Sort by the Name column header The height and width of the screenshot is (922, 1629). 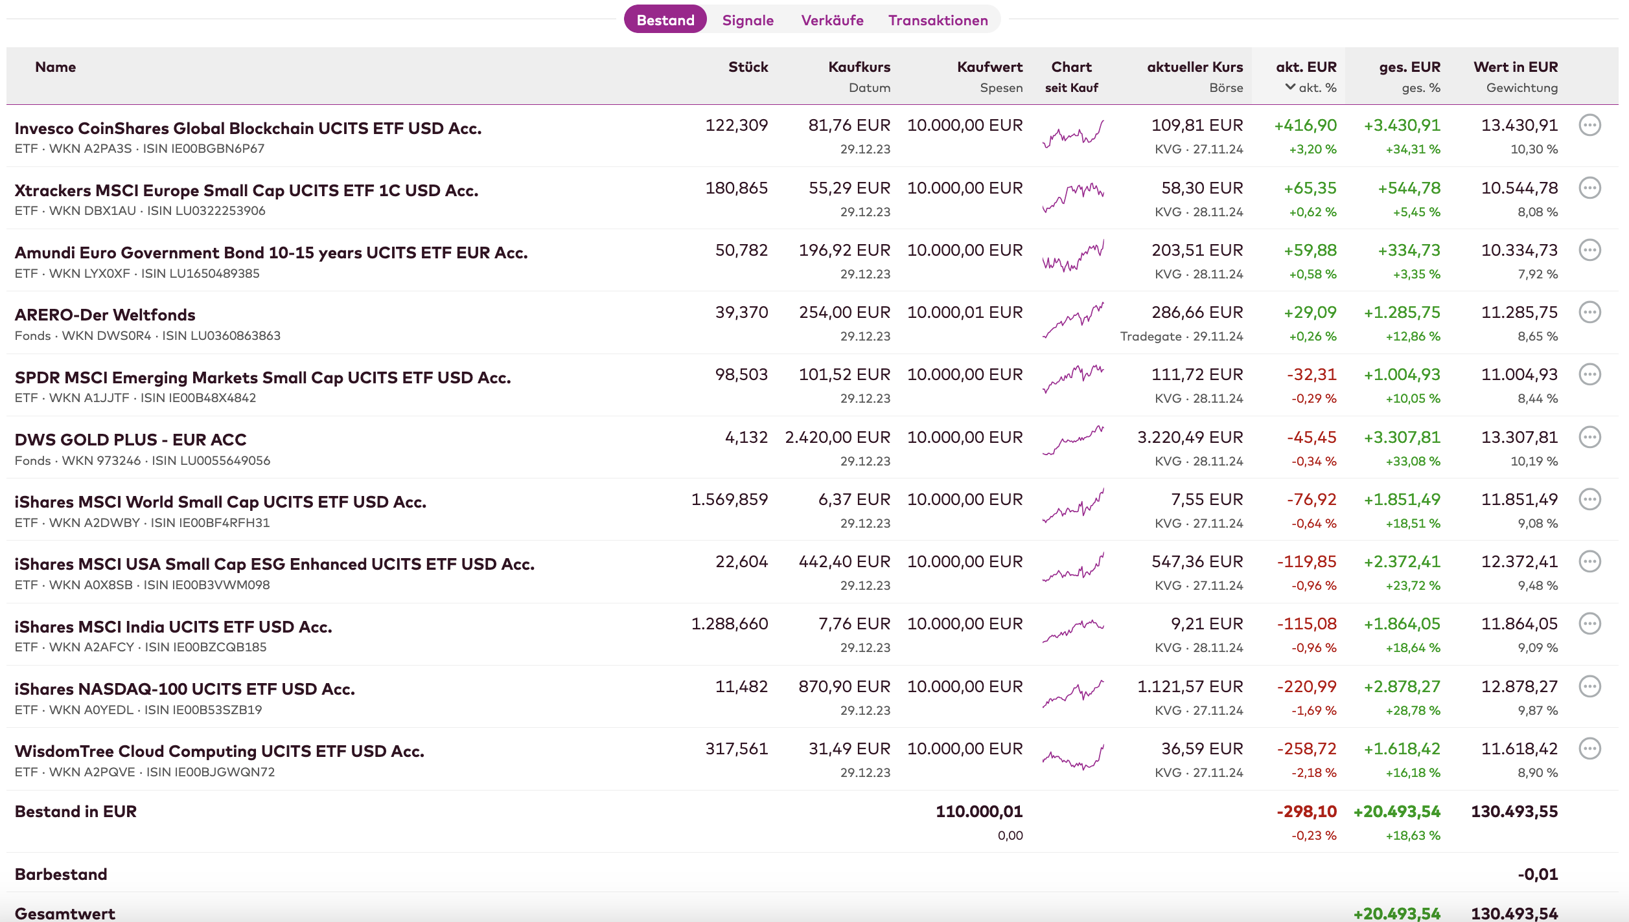[55, 67]
